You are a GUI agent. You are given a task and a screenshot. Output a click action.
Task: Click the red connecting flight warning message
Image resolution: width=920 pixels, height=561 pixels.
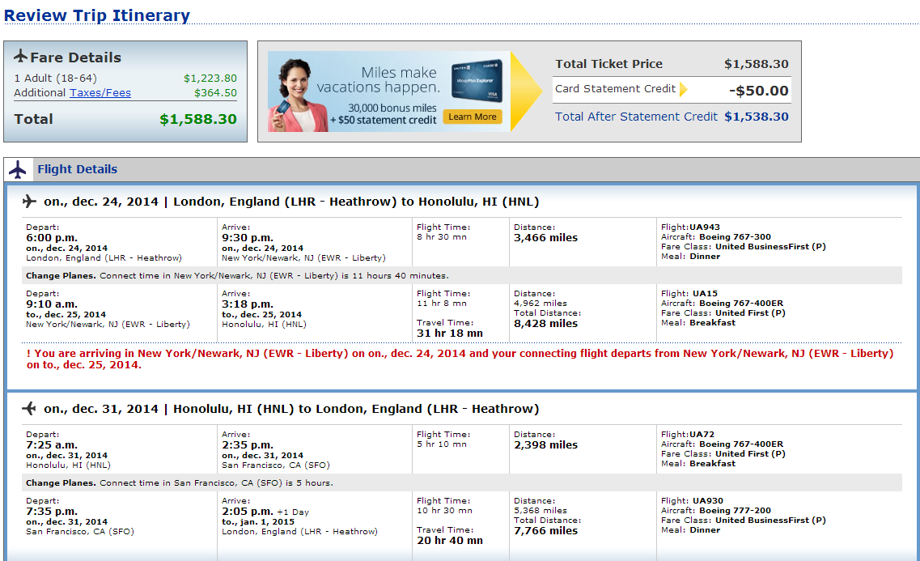click(x=460, y=359)
